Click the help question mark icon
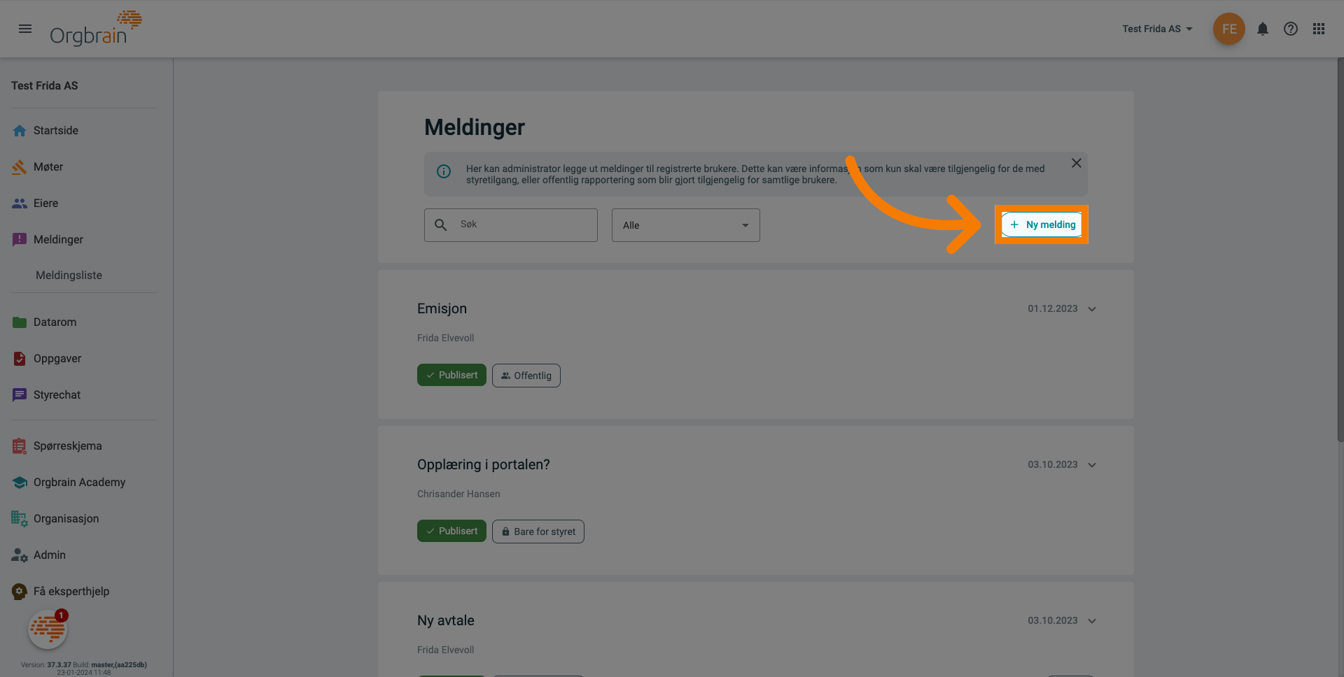Viewport: 1344px width, 677px height. pos(1290,29)
